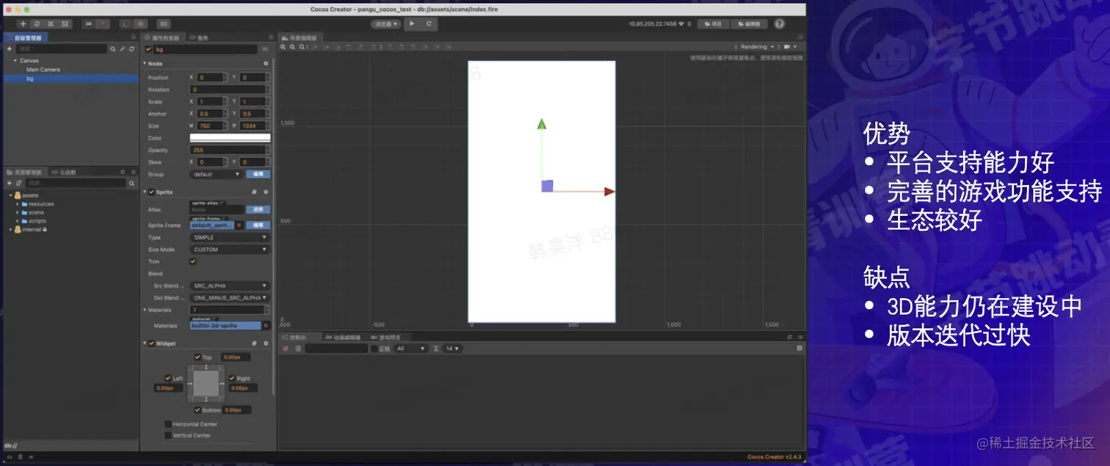Click the refresh preview button
The height and width of the screenshot is (466, 1110).
pos(429,23)
